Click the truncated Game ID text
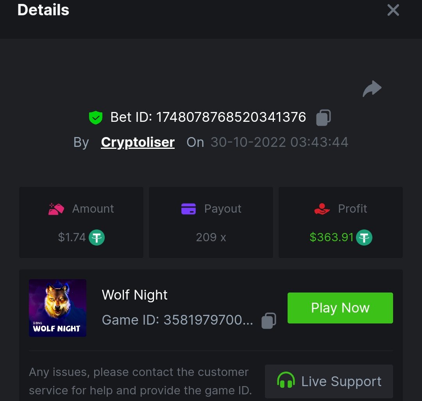The width and height of the screenshot is (422, 401). pos(177,320)
